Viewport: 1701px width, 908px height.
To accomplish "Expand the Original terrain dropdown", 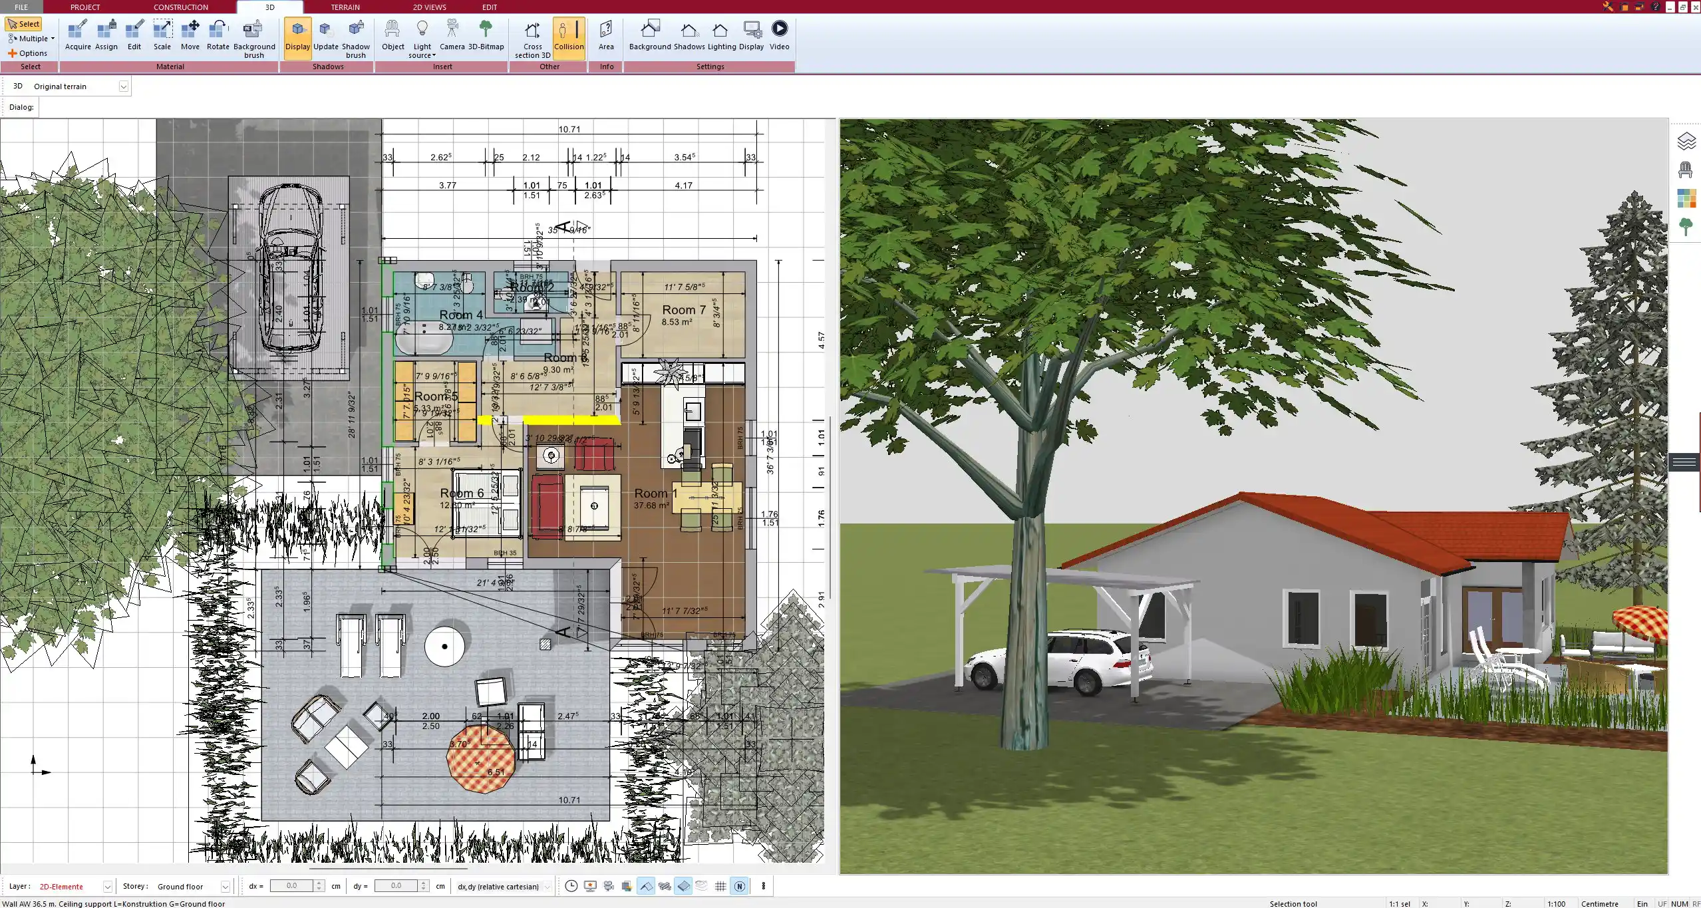I will click(x=124, y=86).
